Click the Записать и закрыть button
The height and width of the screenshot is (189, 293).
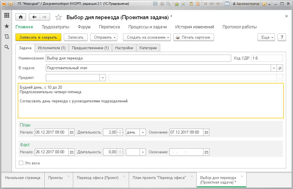(x=38, y=37)
